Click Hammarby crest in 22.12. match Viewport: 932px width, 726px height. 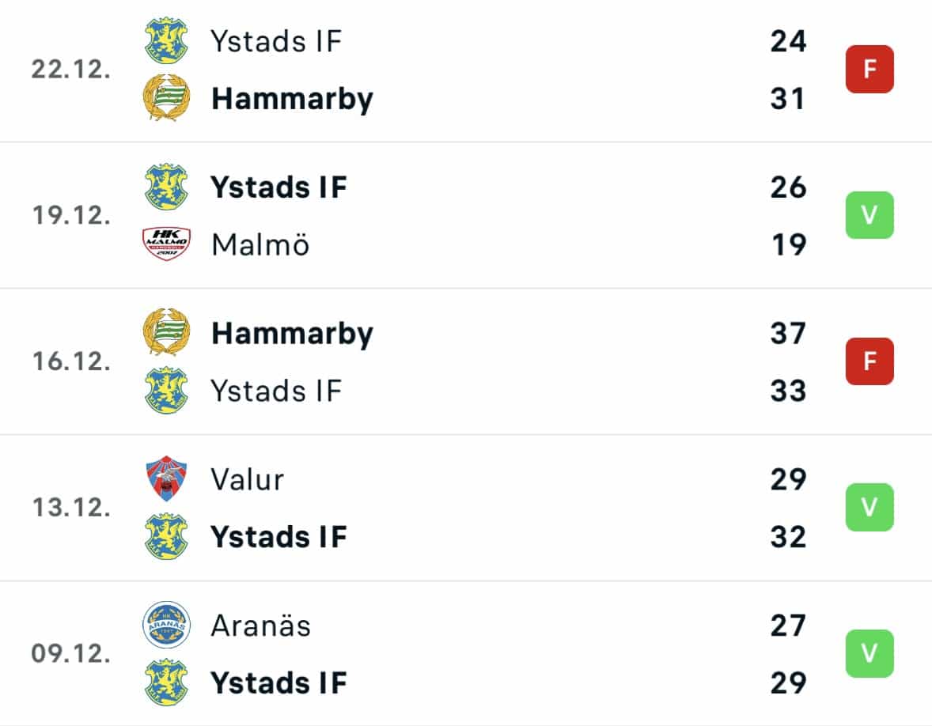(166, 97)
